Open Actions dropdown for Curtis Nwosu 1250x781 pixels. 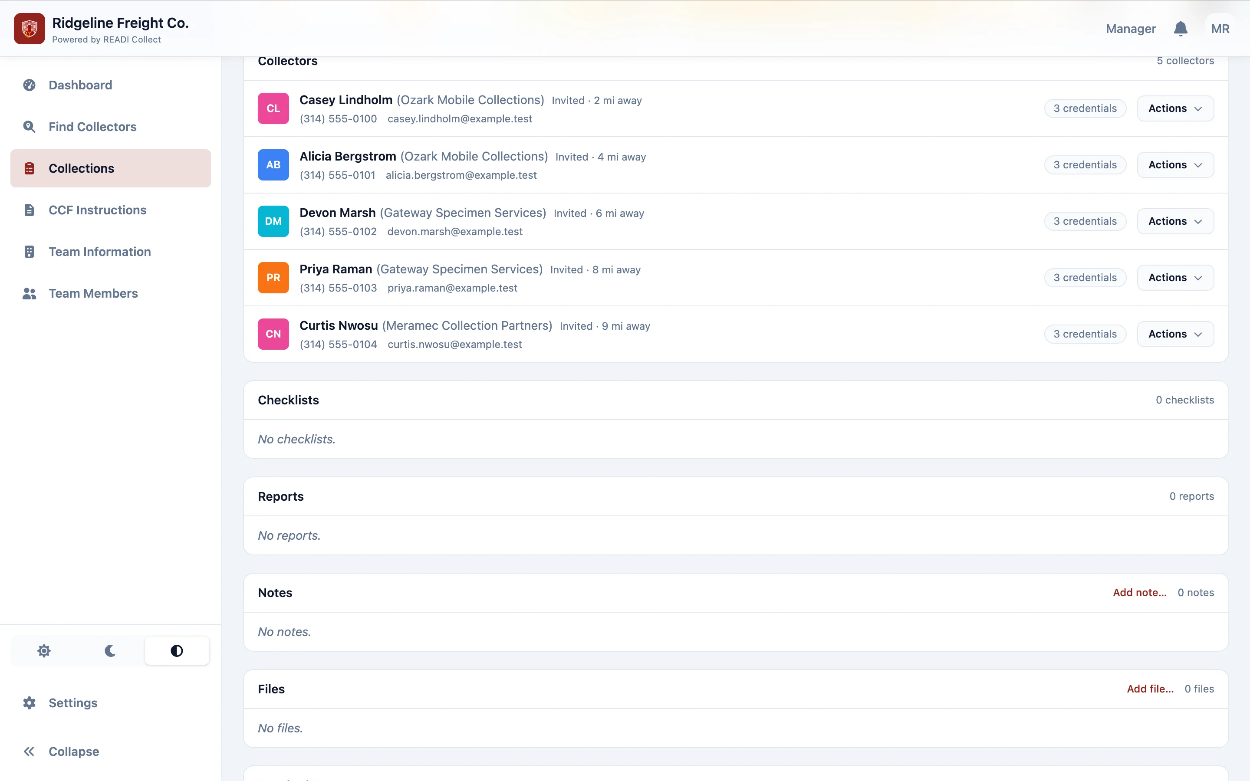tap(1175, 334)
